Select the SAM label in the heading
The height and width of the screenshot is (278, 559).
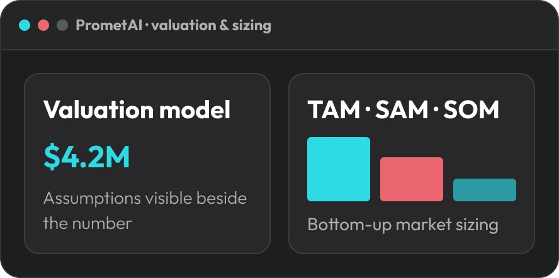tap(402, 110)
